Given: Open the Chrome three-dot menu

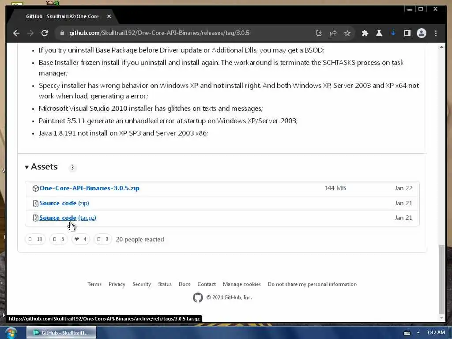Looking at the screenshot, I should pyautogui.click(x=436, y=33).
